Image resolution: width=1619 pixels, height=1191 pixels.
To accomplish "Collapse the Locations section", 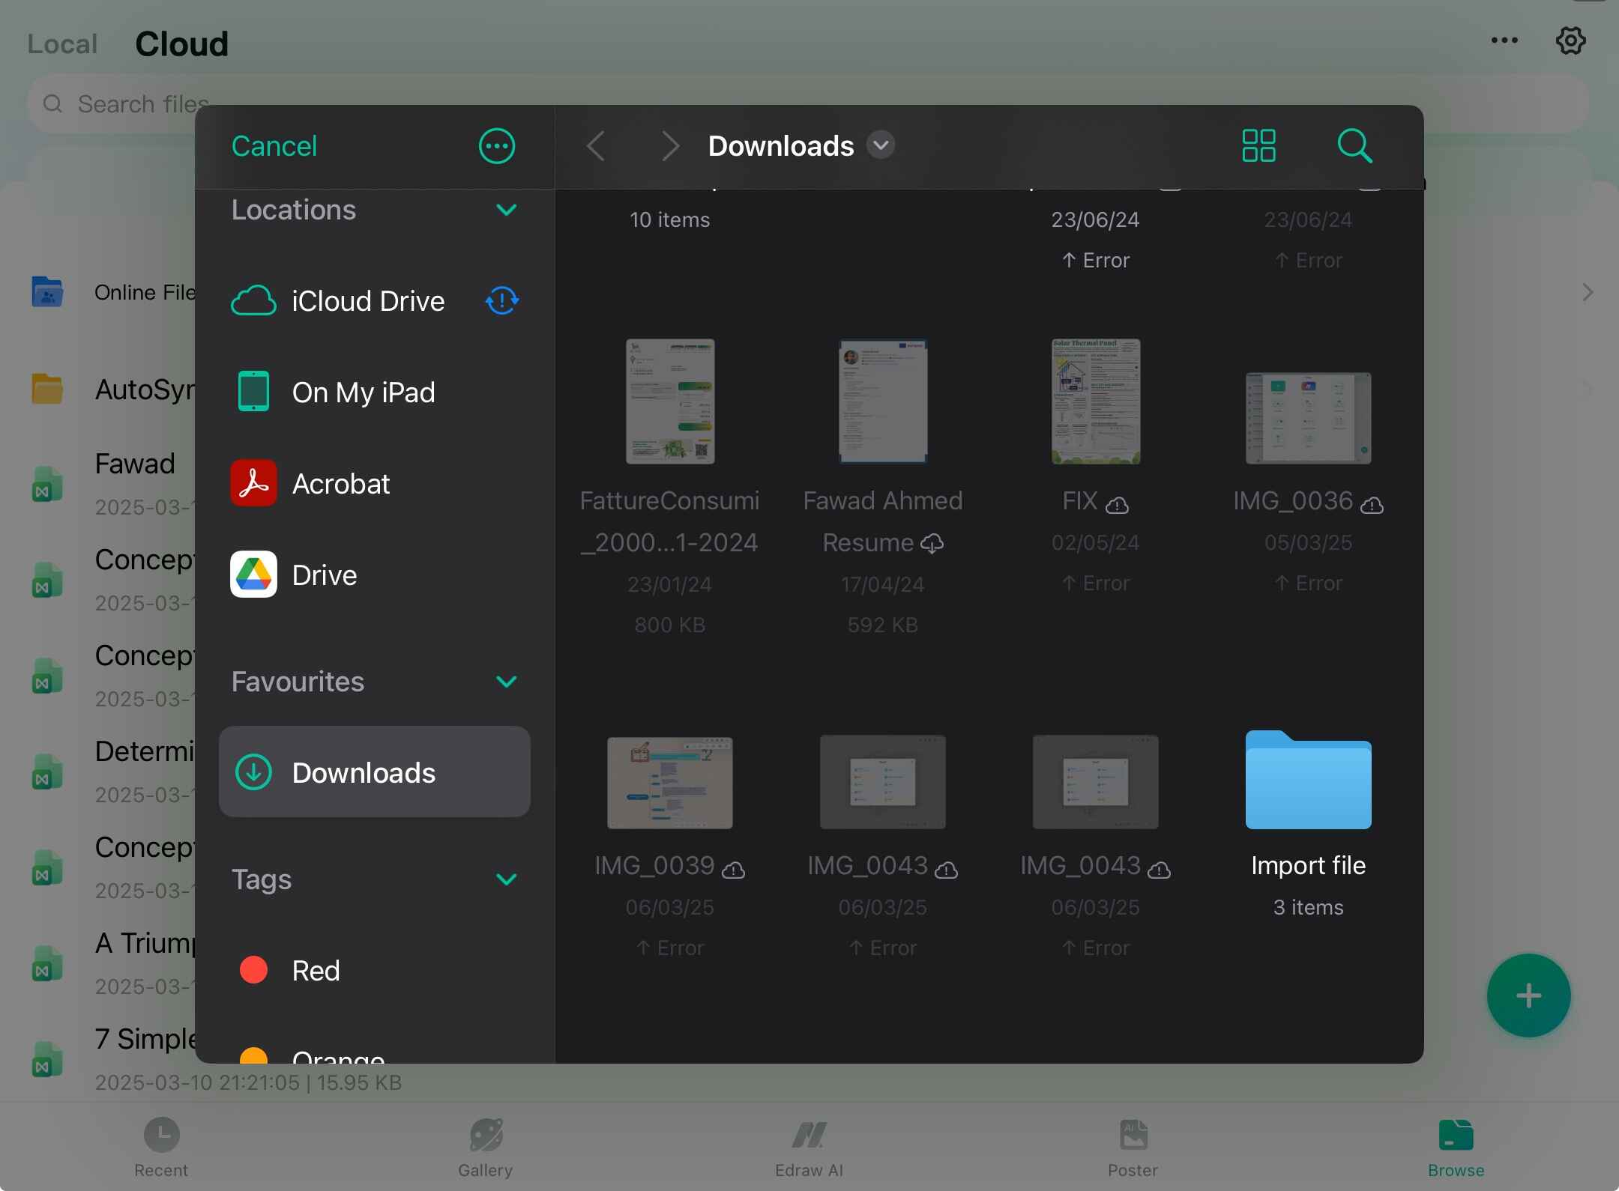I will [507, 210].
